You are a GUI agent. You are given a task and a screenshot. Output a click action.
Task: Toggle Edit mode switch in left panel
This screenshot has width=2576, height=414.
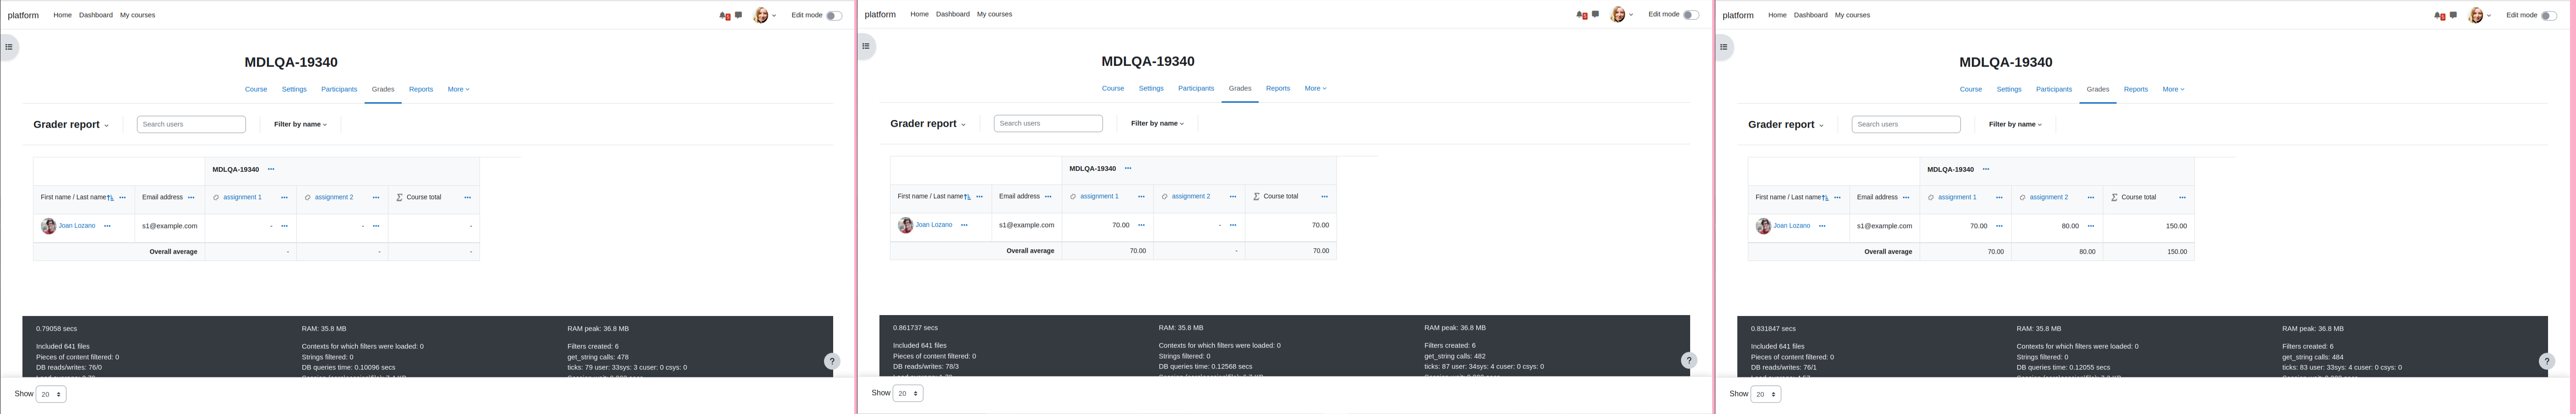(x=833, y=16)
